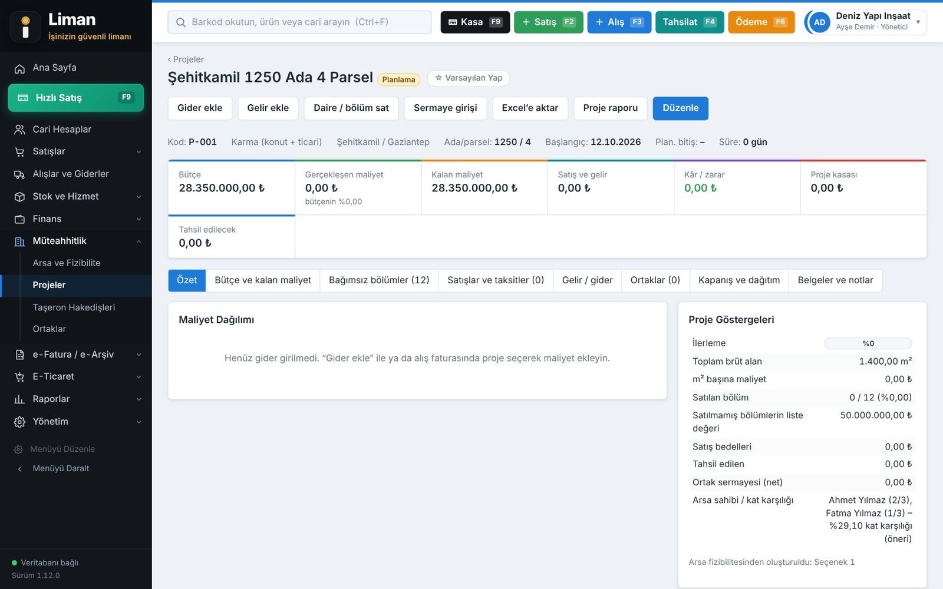Image resolution: width=943 pixels, height=589 pixels.
Task: Click the AD user avatar
Action: 819,22
